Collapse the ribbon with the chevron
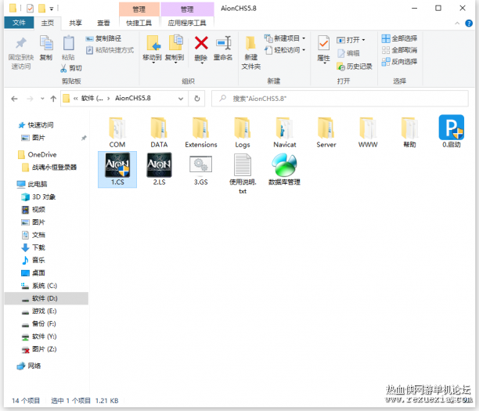479x411 pixels. (457, 23)
